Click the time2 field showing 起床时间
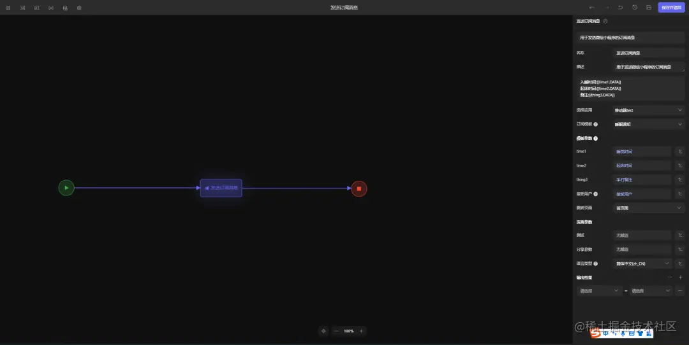 tap(642, 165)
